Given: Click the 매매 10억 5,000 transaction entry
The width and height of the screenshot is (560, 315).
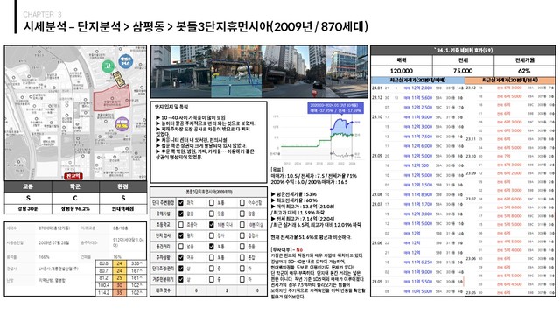Looking at the screenshot, I should tap(418, 291).
